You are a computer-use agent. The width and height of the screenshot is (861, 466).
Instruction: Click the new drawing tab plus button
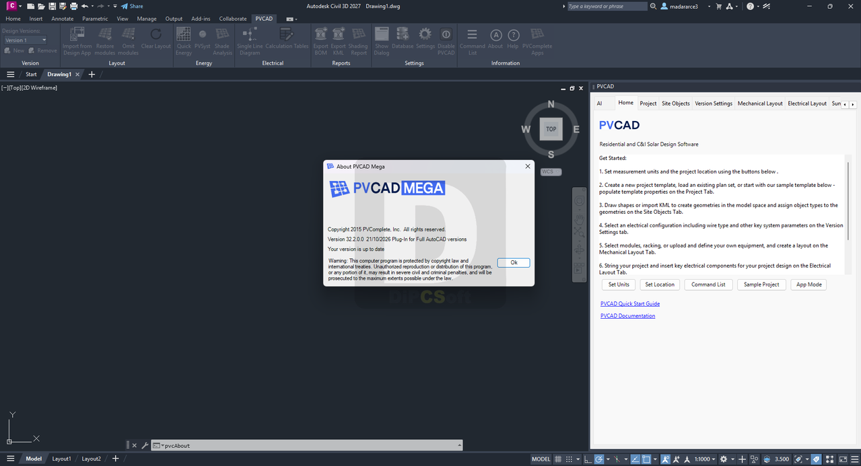(x=92, y=75)
